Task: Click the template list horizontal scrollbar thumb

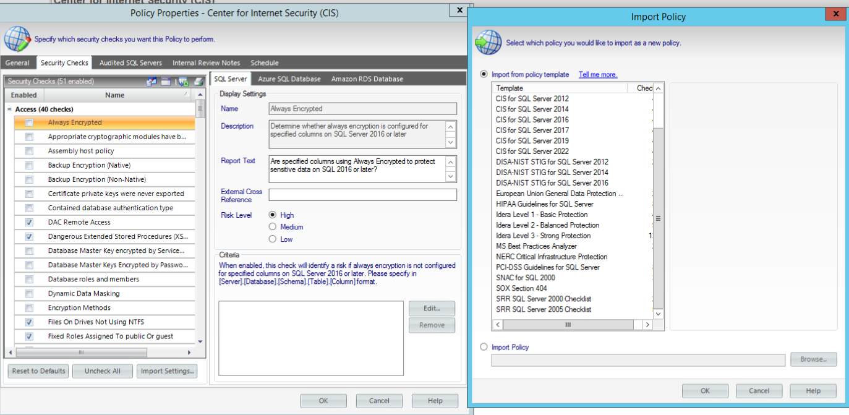Action: [x=568, y=325]
